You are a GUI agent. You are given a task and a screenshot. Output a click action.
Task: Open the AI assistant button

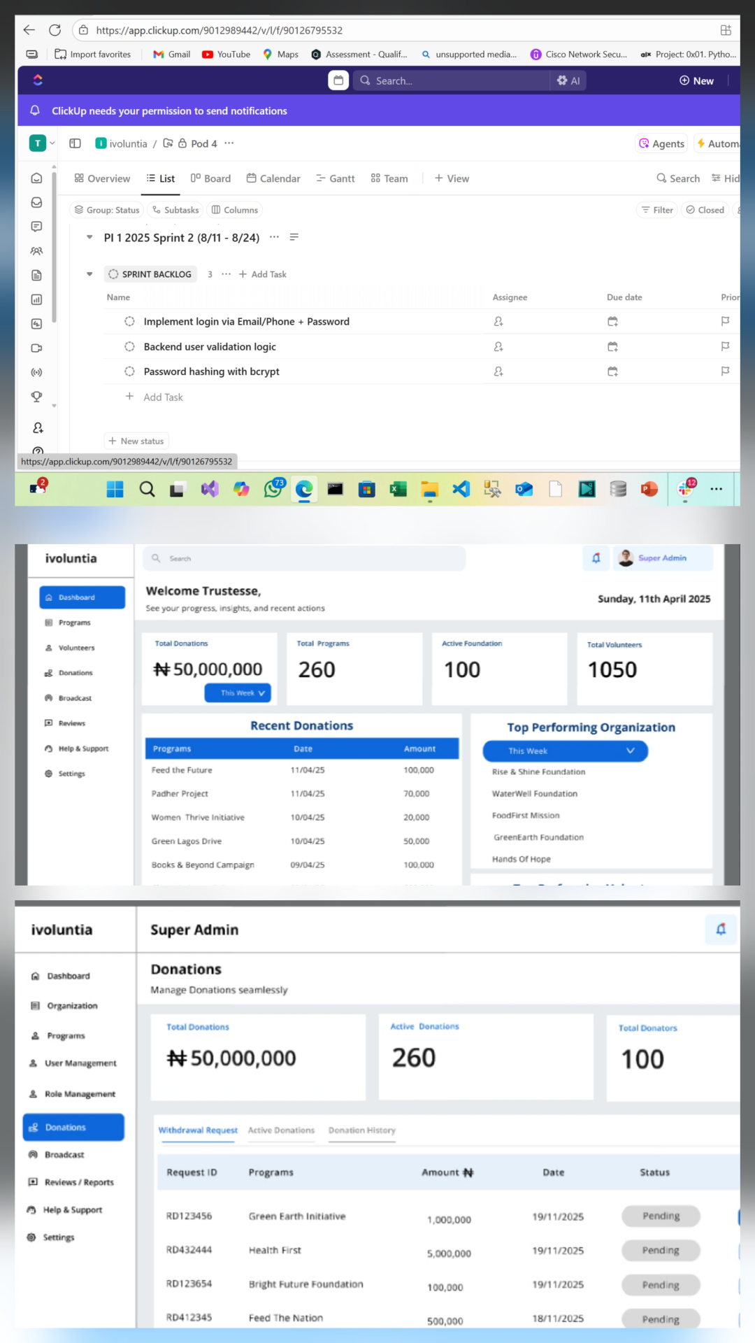(568, 80)
